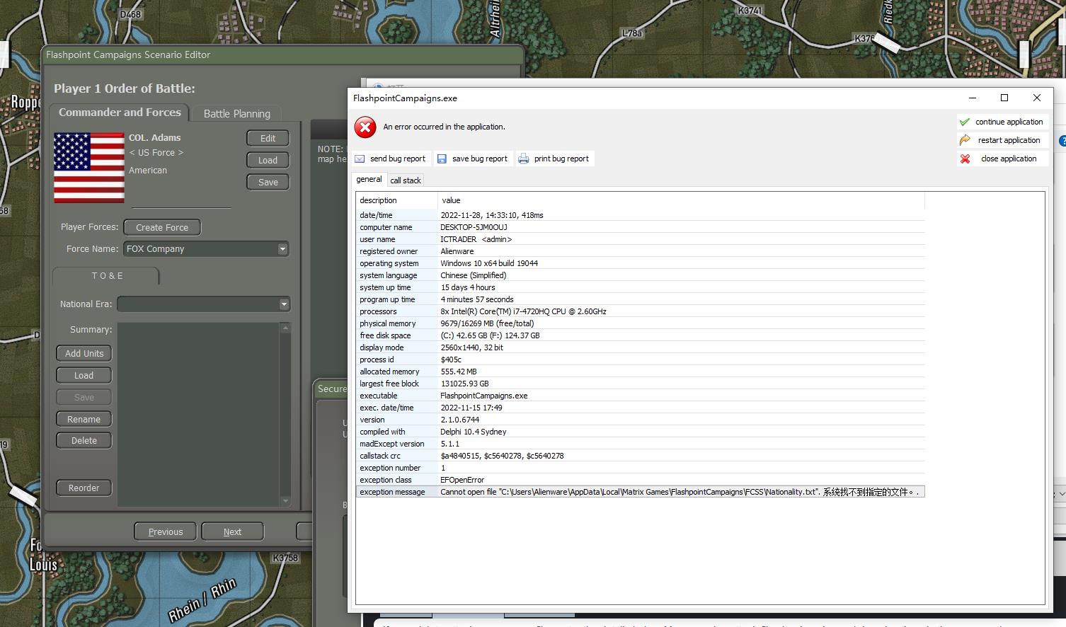Click the version 2.1.0.6744 row
Viewport: 1066px width, 627px height.
[x=640, y=420]
